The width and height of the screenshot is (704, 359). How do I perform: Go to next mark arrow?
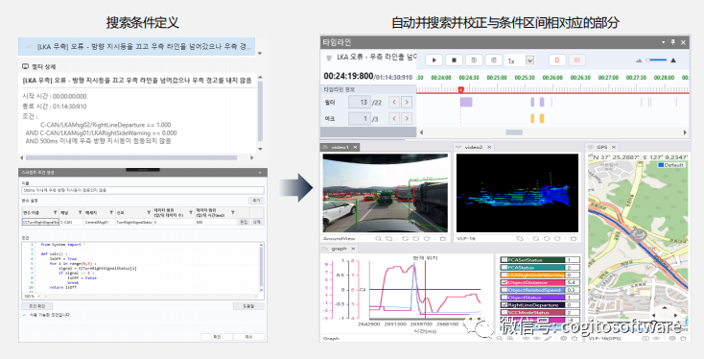pyautogui.click(x=407, y=119)
